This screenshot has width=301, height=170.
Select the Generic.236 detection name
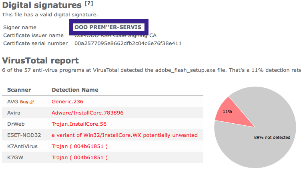(67, 102)
